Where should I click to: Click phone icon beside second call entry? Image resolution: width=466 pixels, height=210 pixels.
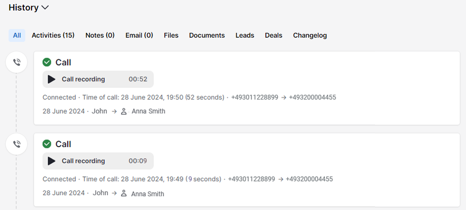click(x=17, y=144)
